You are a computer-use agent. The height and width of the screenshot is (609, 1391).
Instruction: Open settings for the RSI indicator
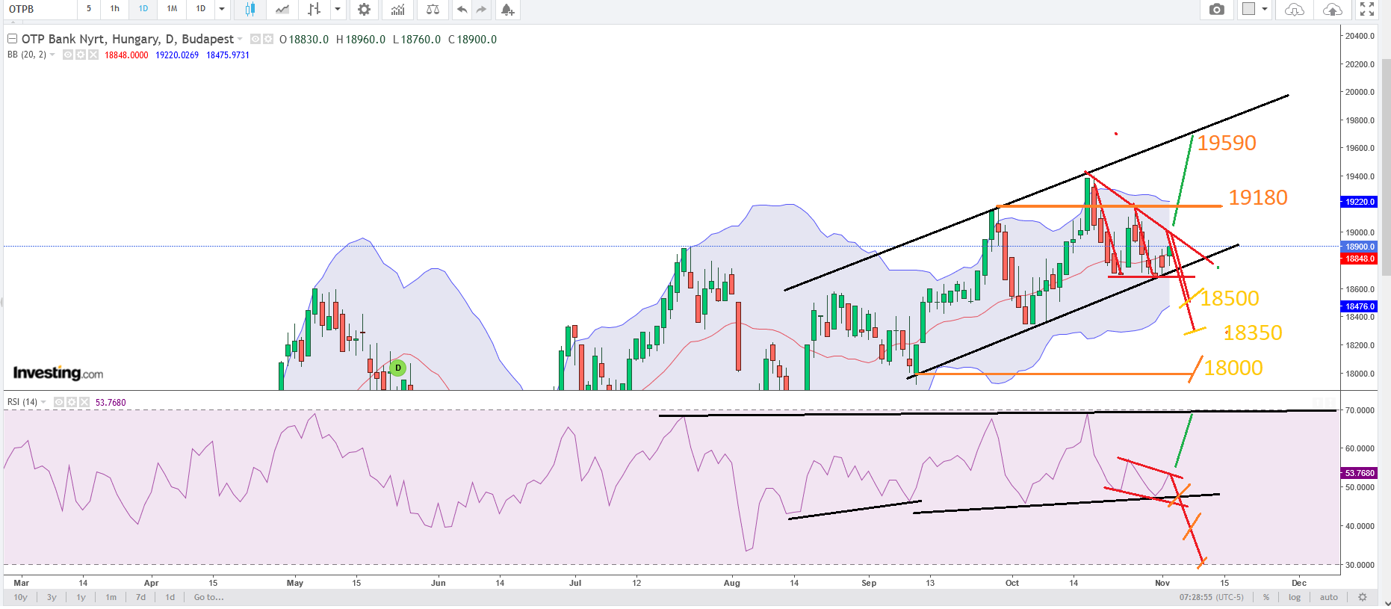point(72,402)
